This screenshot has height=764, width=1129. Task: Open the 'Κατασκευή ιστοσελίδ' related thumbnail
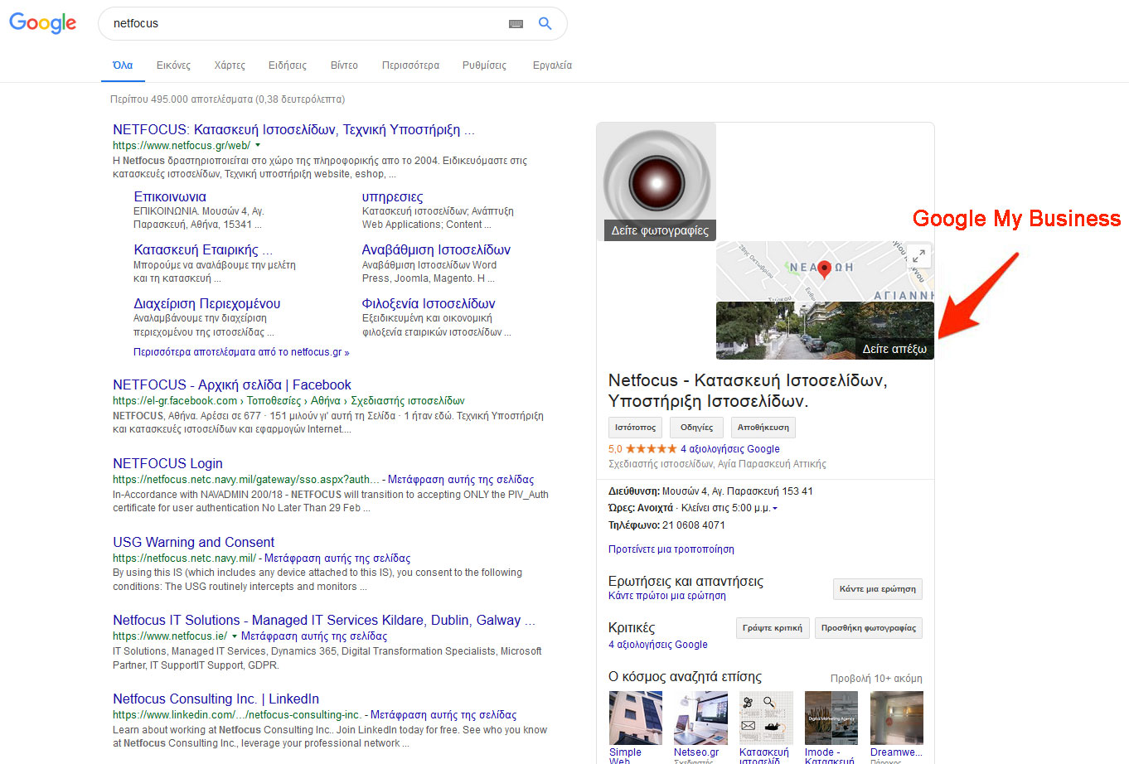pyautogui.click(x=766, y=718)
